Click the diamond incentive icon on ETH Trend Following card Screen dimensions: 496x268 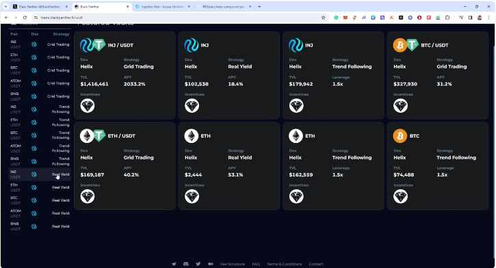pyautogui.click(x=296, y=197)
